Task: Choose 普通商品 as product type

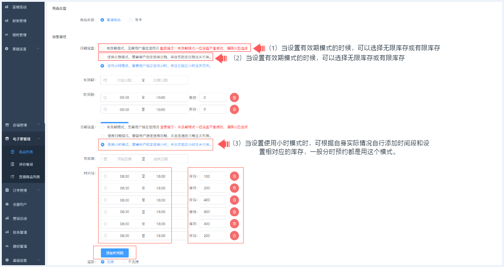Action: [x=102, y=20]
